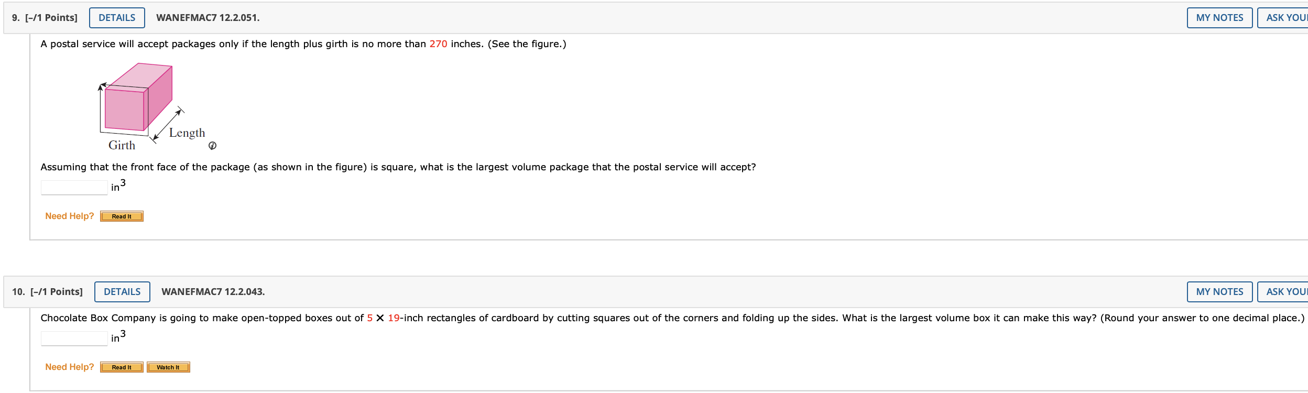Select the answer box for the postal package volume

pyautogui.click(x=73, y=187)
